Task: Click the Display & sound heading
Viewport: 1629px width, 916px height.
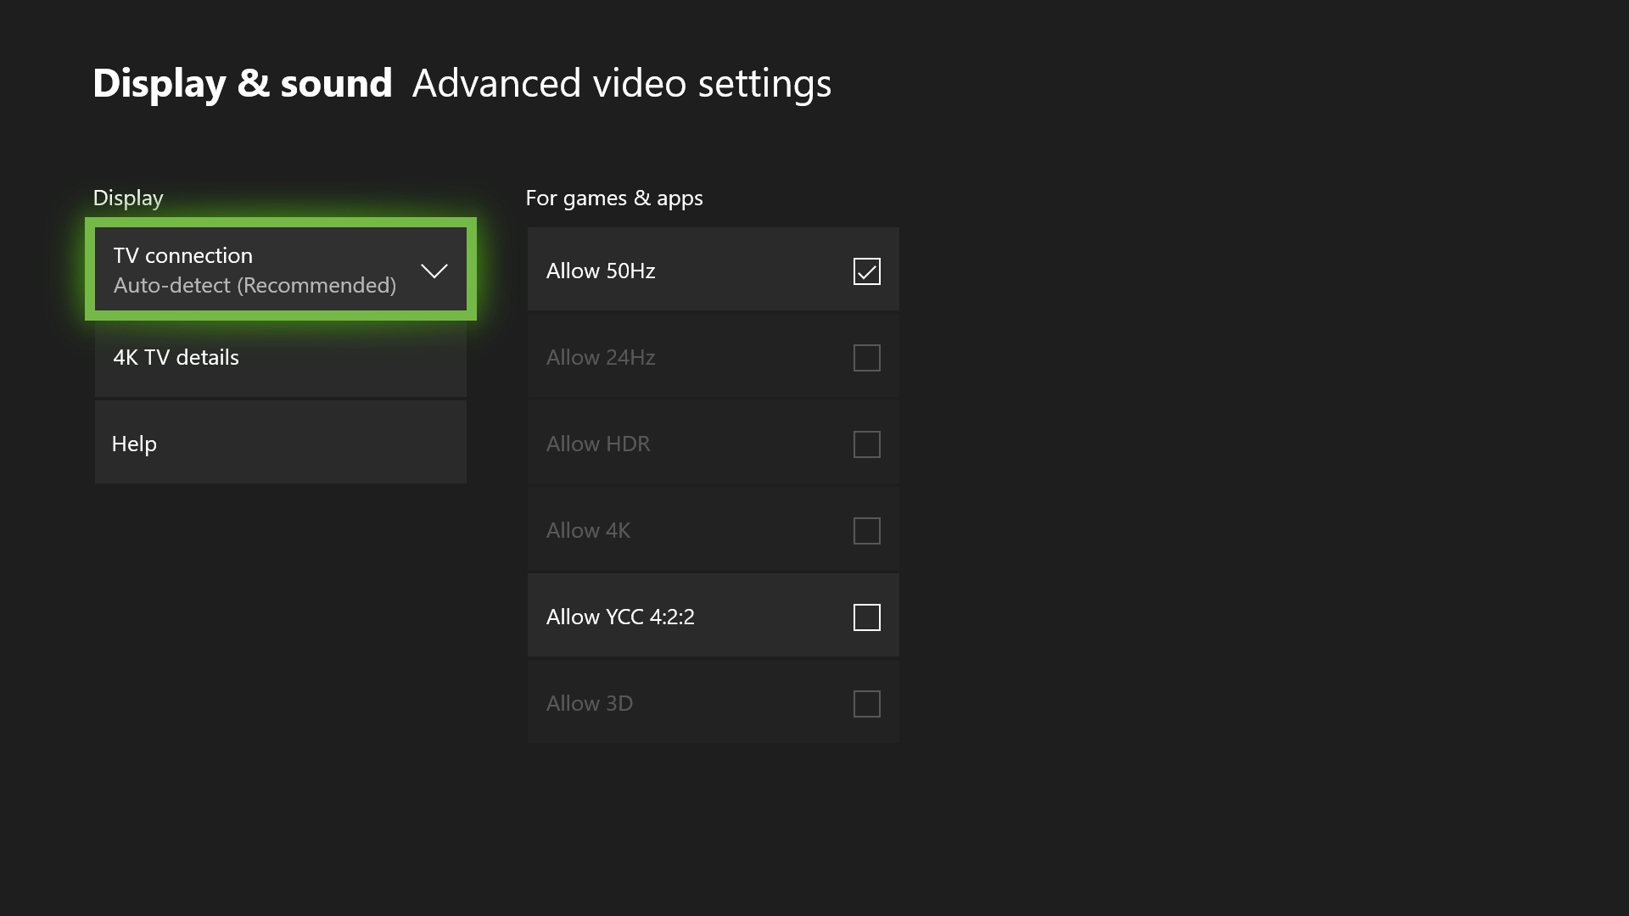Action: pos(244,82)
